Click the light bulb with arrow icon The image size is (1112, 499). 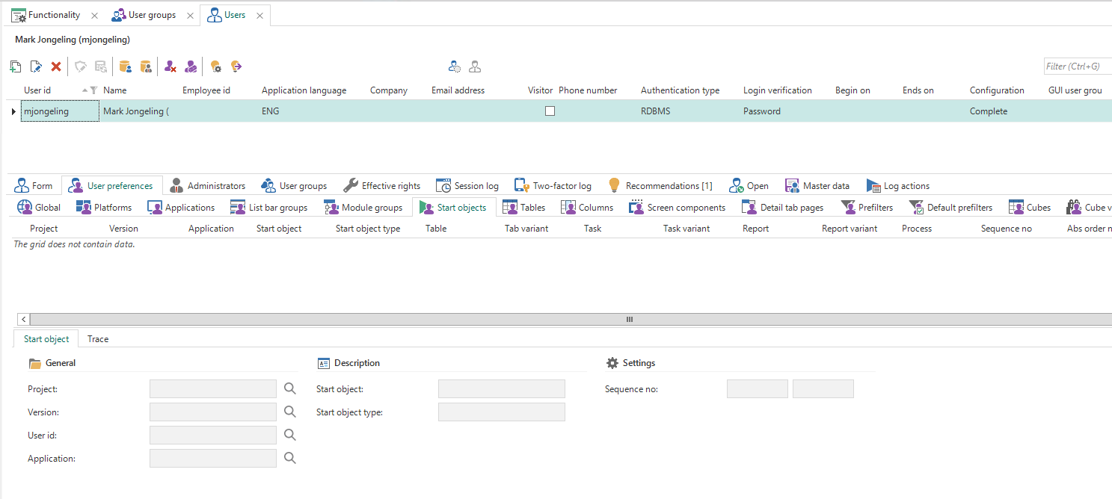point(236,66)
